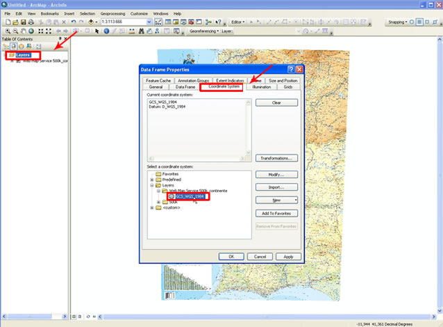Toggle End Snapping on Snapping toolbar
The image size is (443, 327).
pyautogui.click(x=419, y=22)
